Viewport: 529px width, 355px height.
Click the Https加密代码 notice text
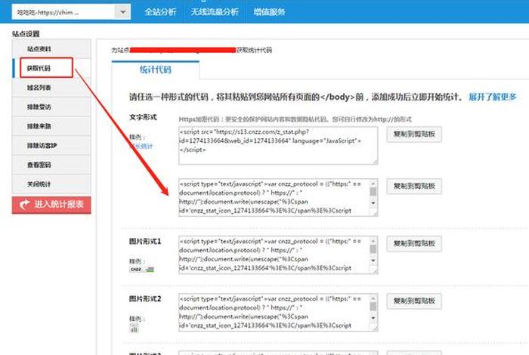tap(295, 119)
